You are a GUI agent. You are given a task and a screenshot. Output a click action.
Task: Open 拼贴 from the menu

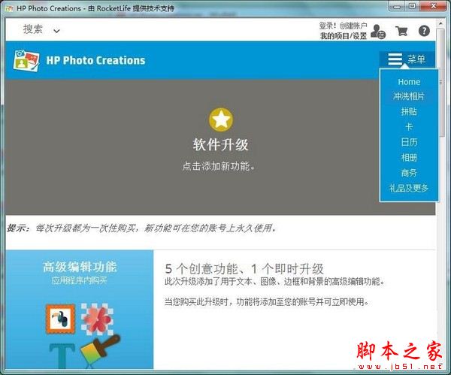click(409, 111)
